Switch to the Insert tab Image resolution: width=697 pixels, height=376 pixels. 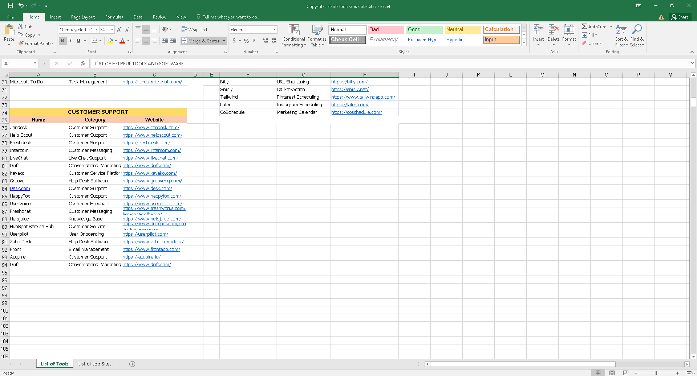[55, 17]
